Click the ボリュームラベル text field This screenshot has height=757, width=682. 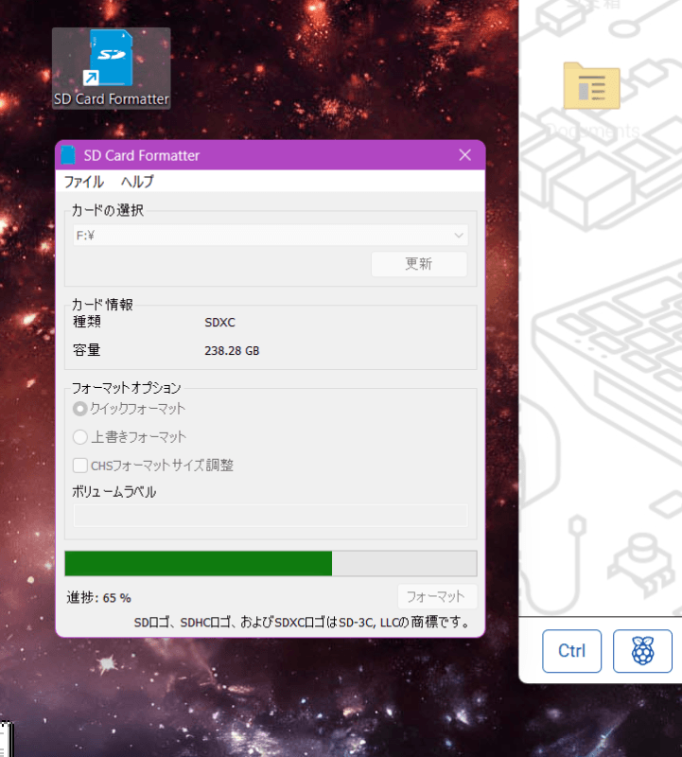click(270, 516)
